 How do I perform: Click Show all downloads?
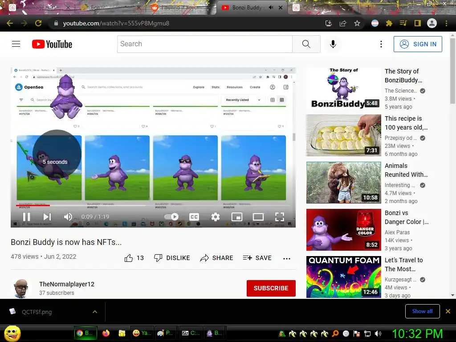click(422, 311)
